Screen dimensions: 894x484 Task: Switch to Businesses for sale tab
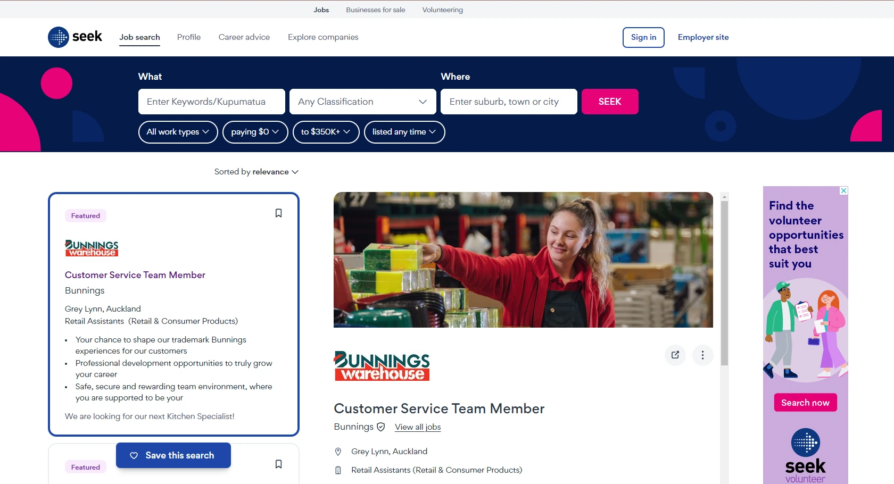376,10
